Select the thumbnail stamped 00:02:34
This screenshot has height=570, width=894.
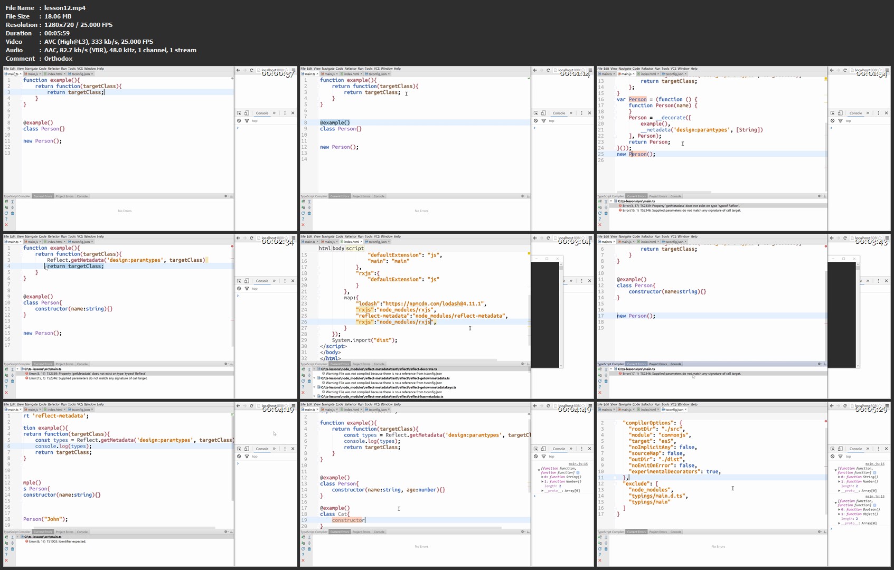pyautogui.click(x=150, y=316)
